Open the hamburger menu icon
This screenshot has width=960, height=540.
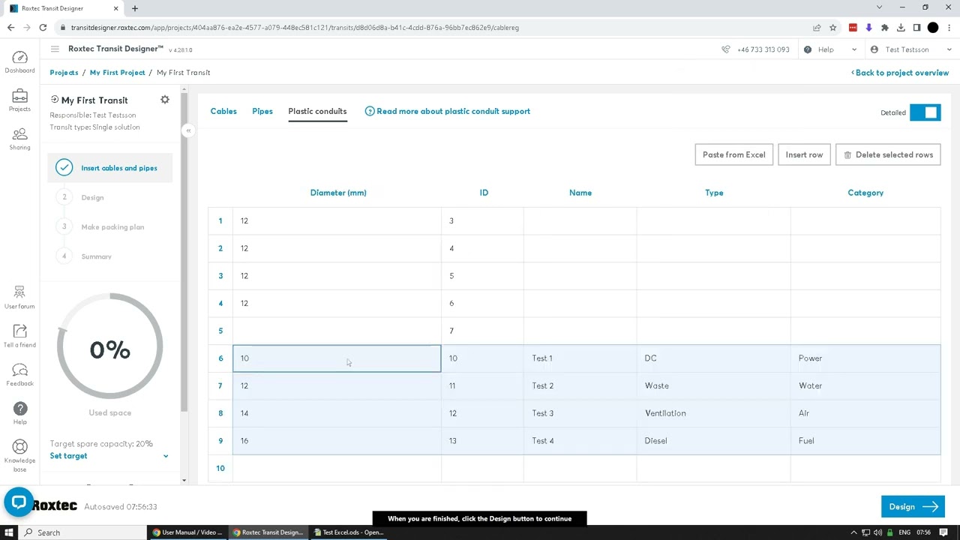pyautogui.click(x=55, y=49)
